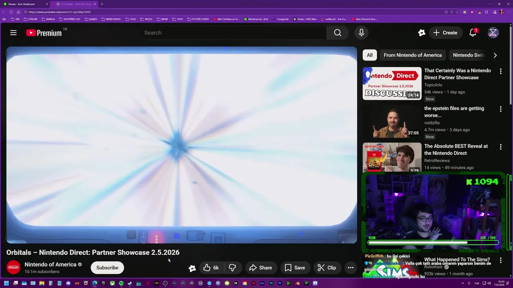Open Calculator from the taskbar
513x288 pixels.
coord(50,283)
